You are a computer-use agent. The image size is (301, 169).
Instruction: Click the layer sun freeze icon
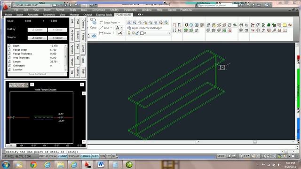133,33
